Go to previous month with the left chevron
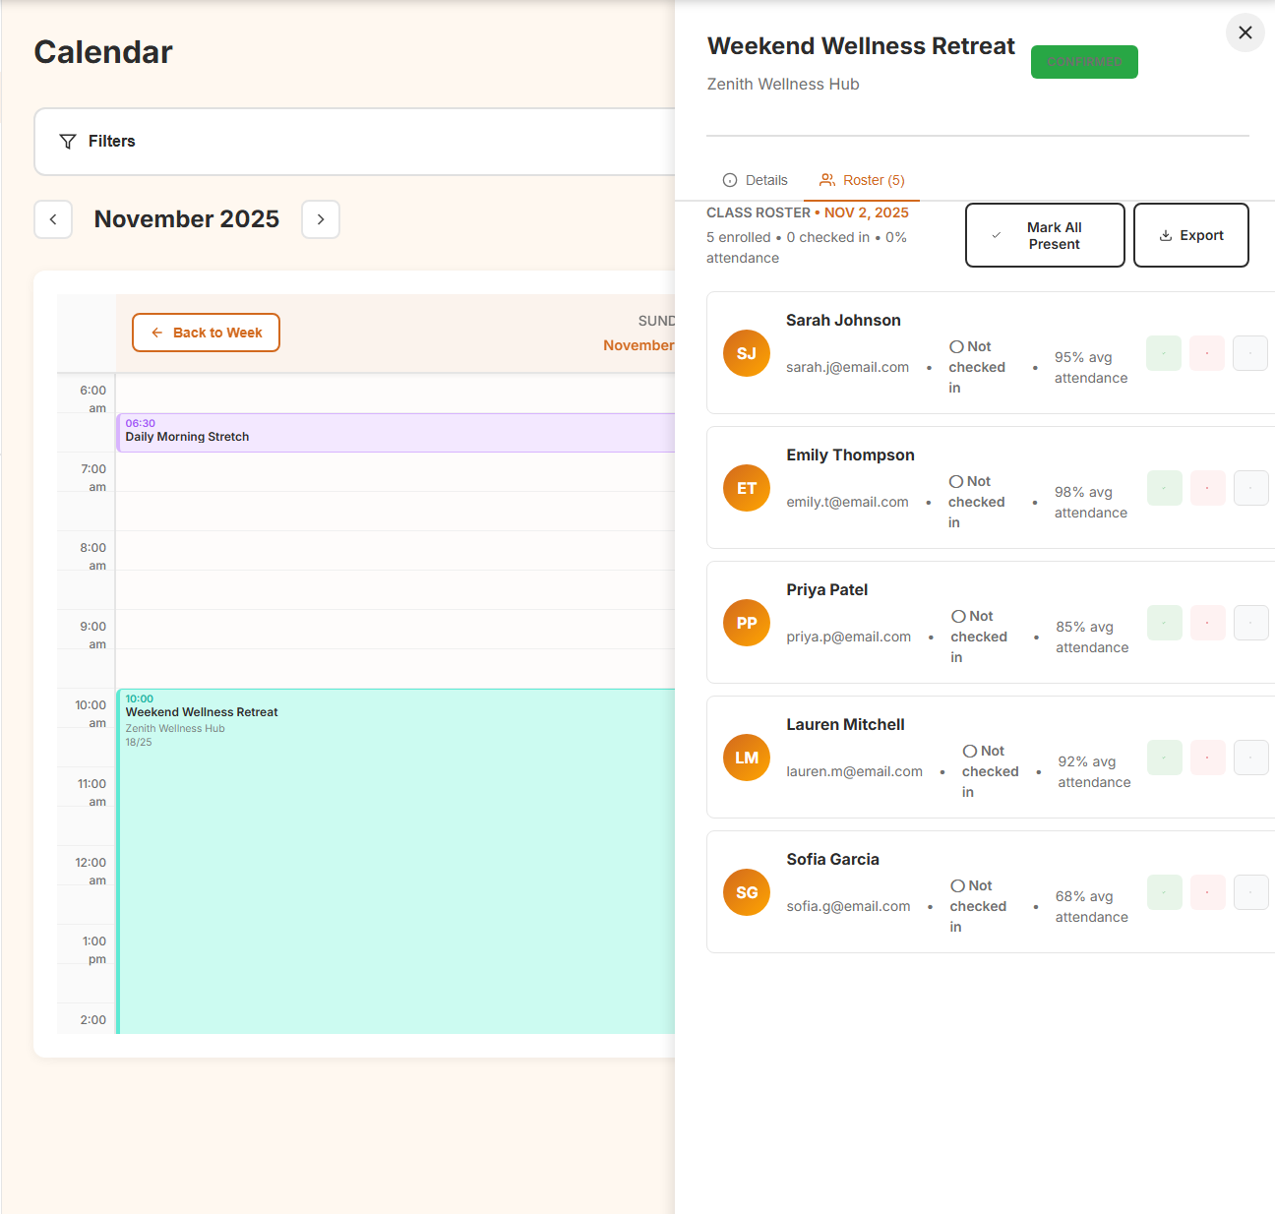The width and height of the screenshot is (1275, 1214). click(53, 219)
